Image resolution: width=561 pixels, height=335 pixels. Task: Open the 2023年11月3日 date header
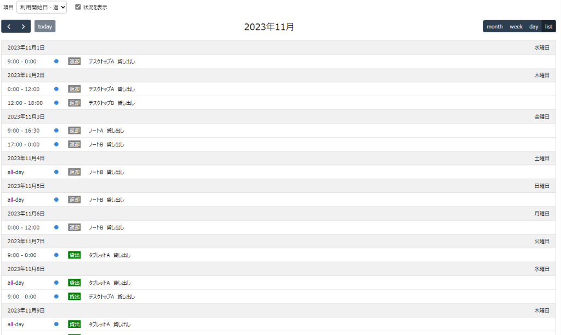26,116
